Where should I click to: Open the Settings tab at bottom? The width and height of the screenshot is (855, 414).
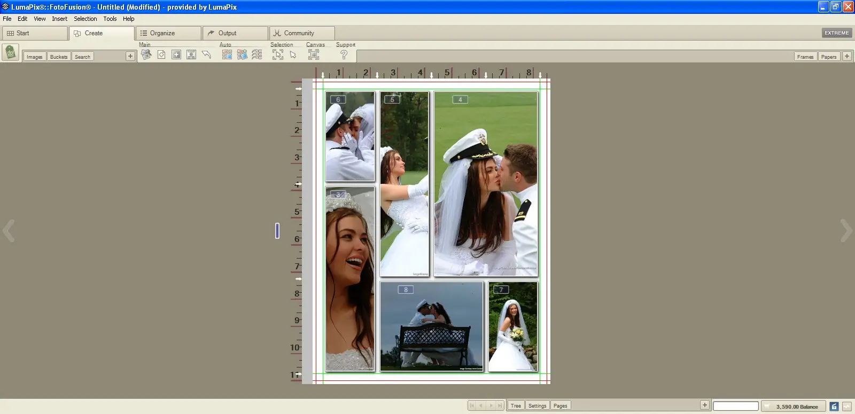[538, 405]
